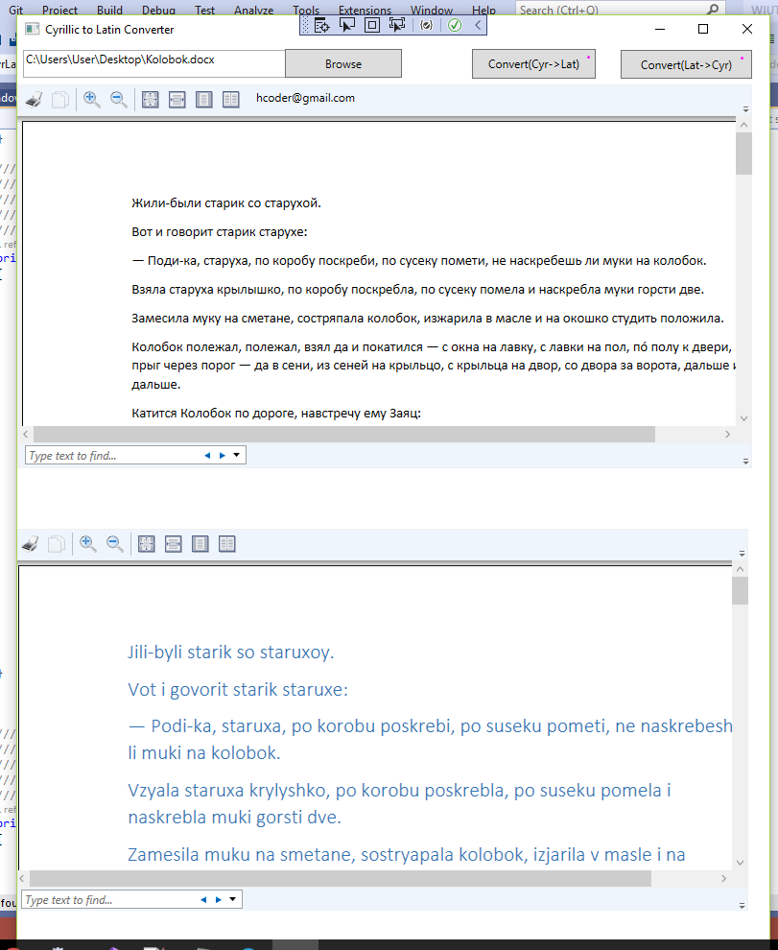Copy selection in lower document viewer

click(x=57, y=544)
